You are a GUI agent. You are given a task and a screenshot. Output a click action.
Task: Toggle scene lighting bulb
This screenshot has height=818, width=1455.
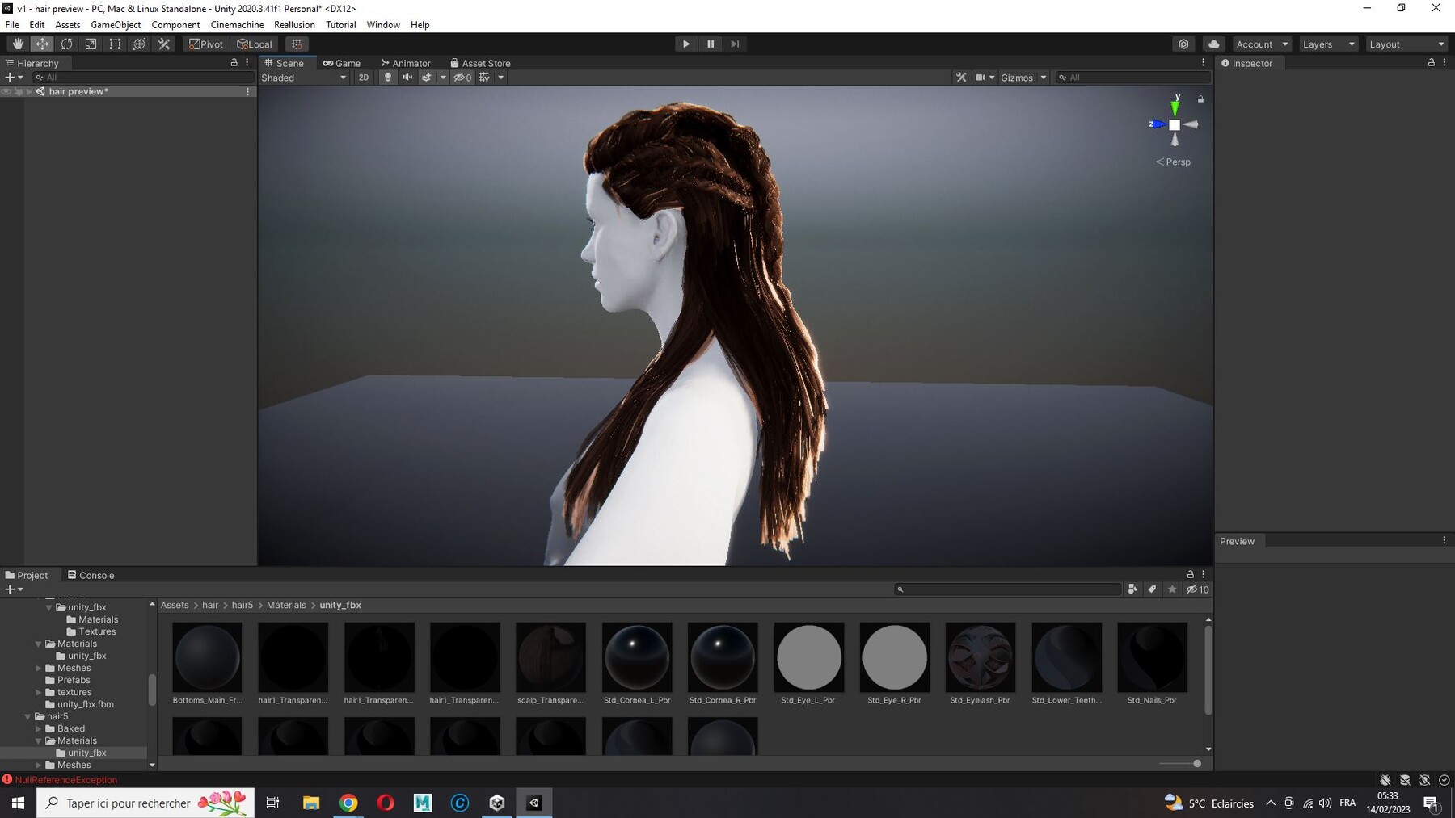[388, 78]
